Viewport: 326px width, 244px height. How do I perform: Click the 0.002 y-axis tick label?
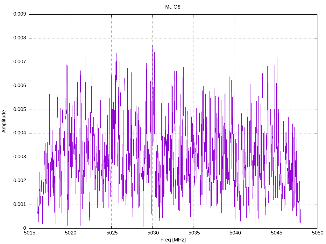(20, 181)
